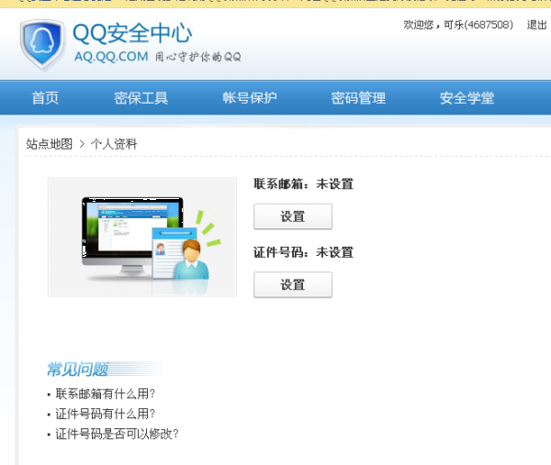The width and height of the screenshot is (551, 465).
Task: Click the 联系邮箱: 未设置 label
Action: tap(303, 183)
